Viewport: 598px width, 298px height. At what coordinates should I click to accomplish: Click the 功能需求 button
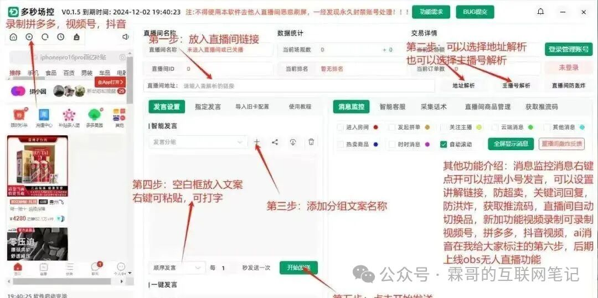point(431,12)
